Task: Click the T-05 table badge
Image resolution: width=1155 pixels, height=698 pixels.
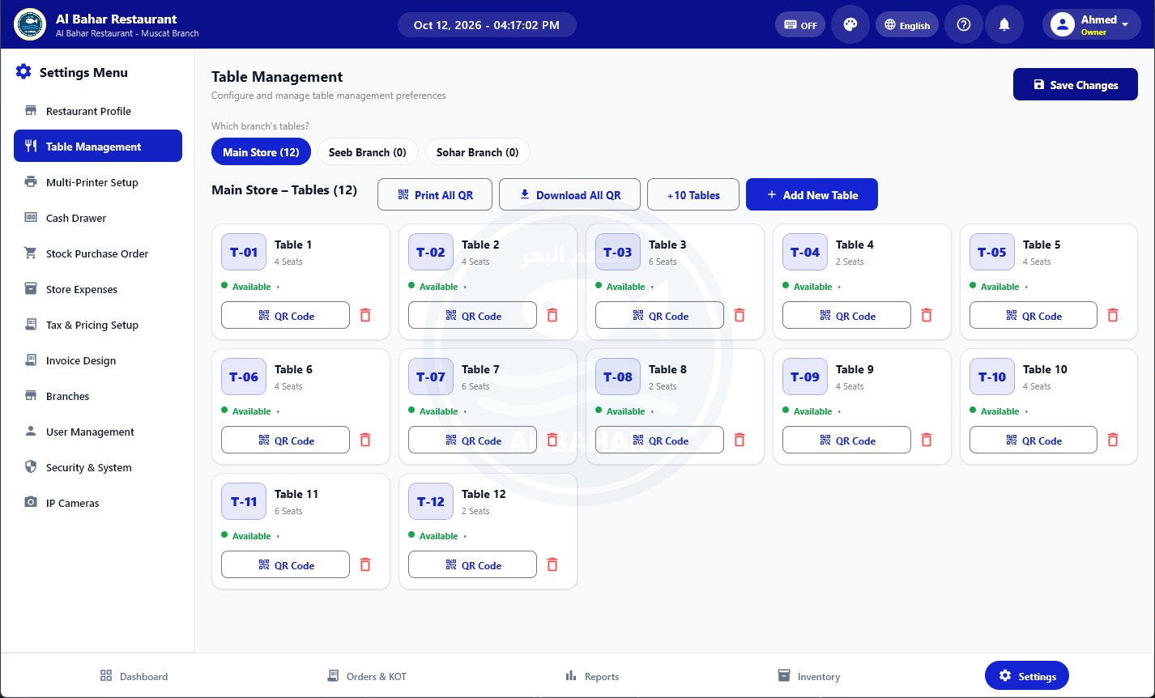Action: tap(991, 252)
